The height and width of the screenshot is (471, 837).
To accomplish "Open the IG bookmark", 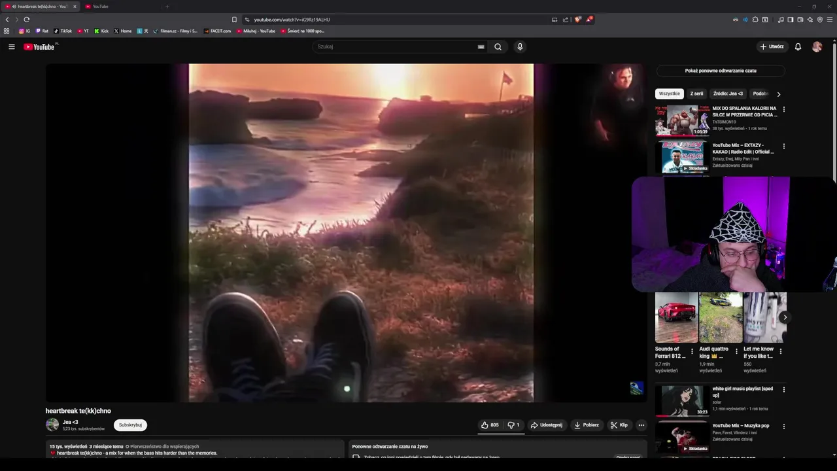I will [x=24, y=31].
